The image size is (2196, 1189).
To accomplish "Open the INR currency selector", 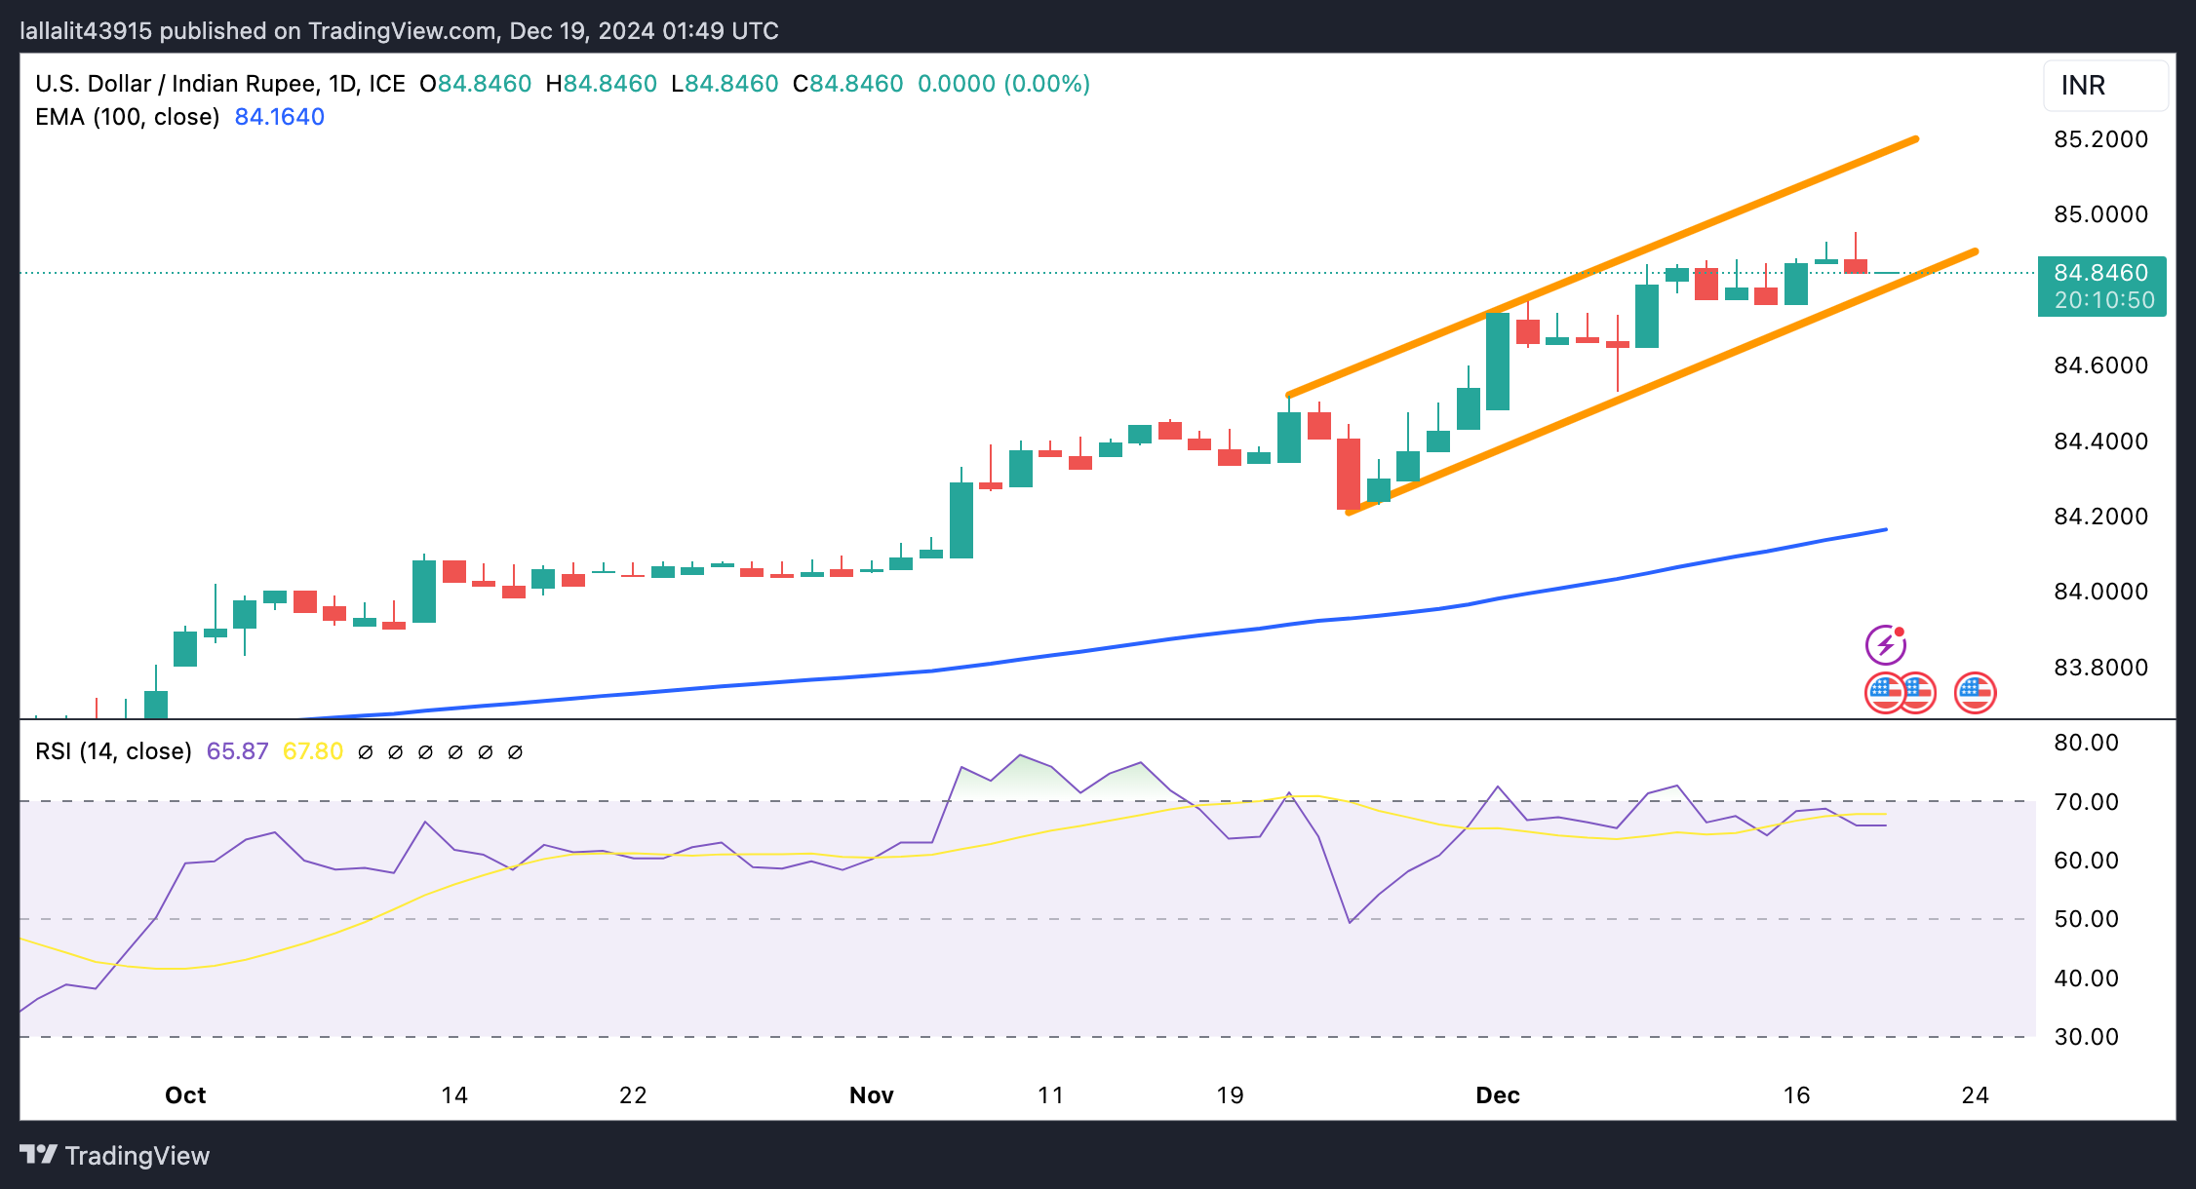I will [x=2104, y=86].
